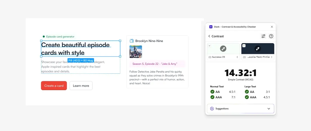Expand the Suggestions section

pyautogui.click(x=269, y=109)
